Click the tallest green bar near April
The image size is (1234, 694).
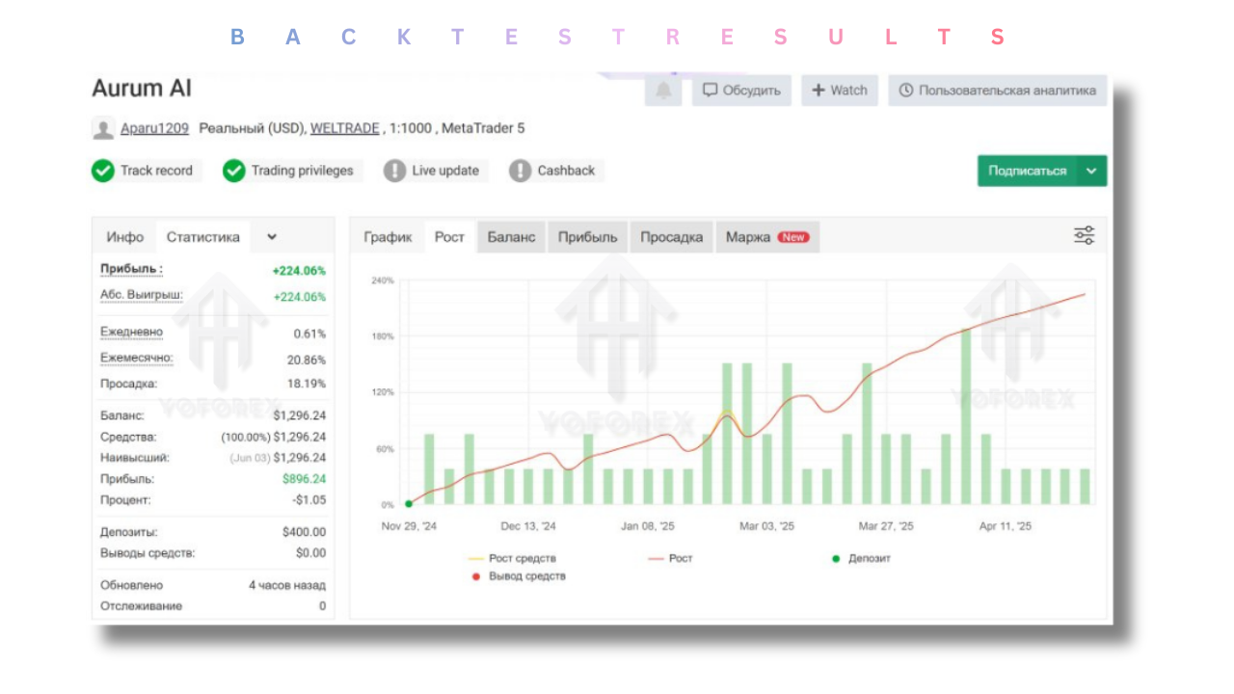coord(965,414)
